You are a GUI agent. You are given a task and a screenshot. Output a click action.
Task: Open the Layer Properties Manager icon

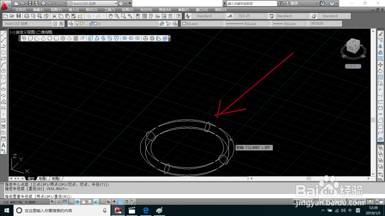[x=71, y=23]
